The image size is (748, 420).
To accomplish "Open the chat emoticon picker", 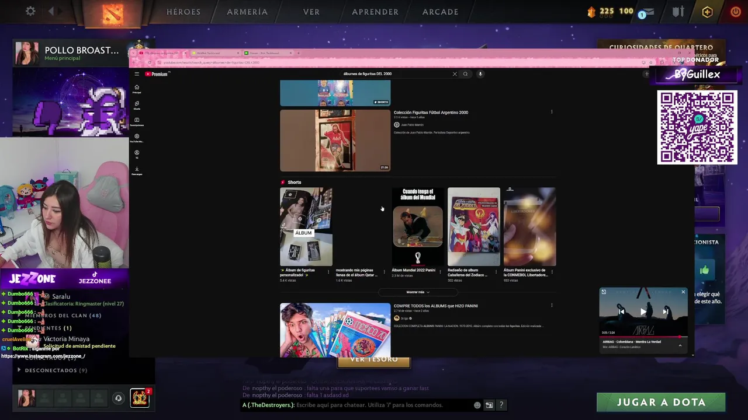I will point(477,405).
